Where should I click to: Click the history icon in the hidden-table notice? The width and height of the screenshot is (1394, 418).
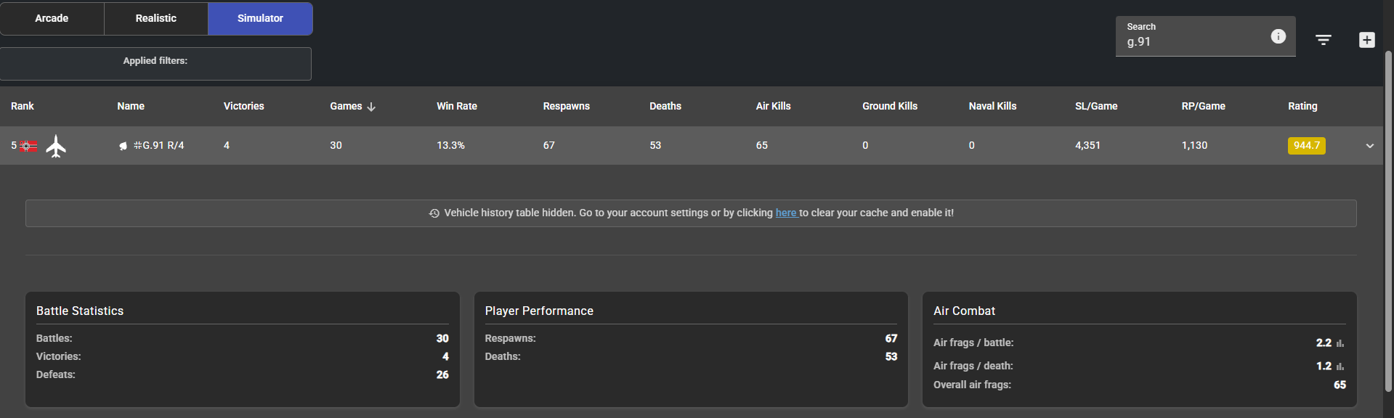tap(434, 213)
